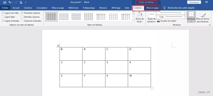This screenshot has height=96, width=213.
Task: Click the Styles de bordure icon
Action: tap(152, 14)
